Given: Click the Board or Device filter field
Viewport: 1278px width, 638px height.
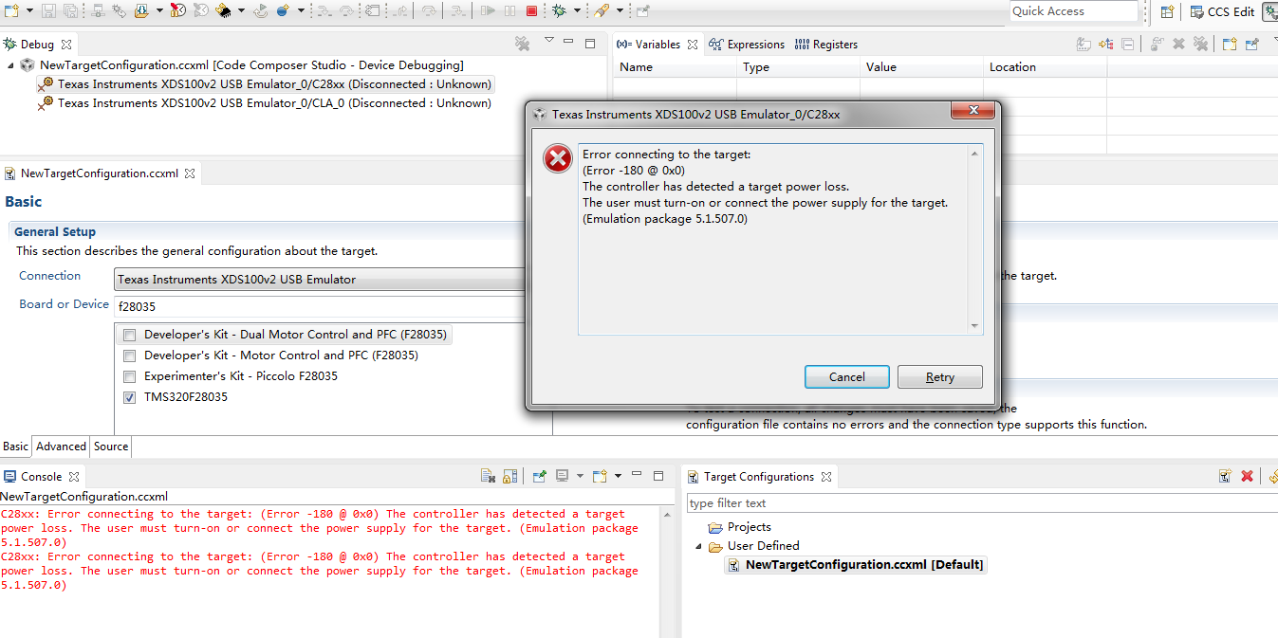Looking at the screenshot, I should [x=321, y=307].
